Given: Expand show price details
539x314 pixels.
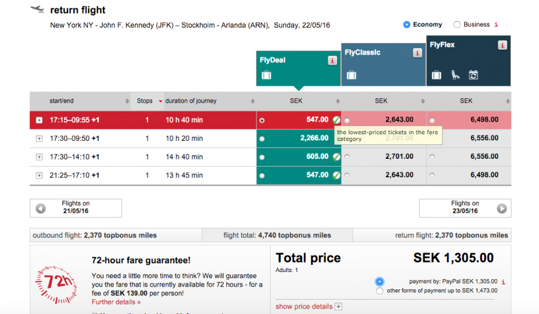Looking at the screenshot, I should point(338,307).
